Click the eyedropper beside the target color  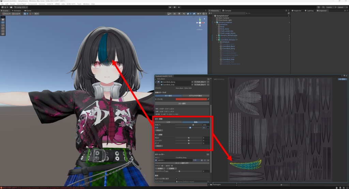click(x=208, y=99)
